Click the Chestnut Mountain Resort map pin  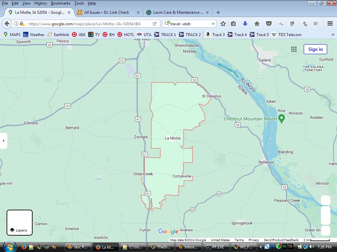281,118
